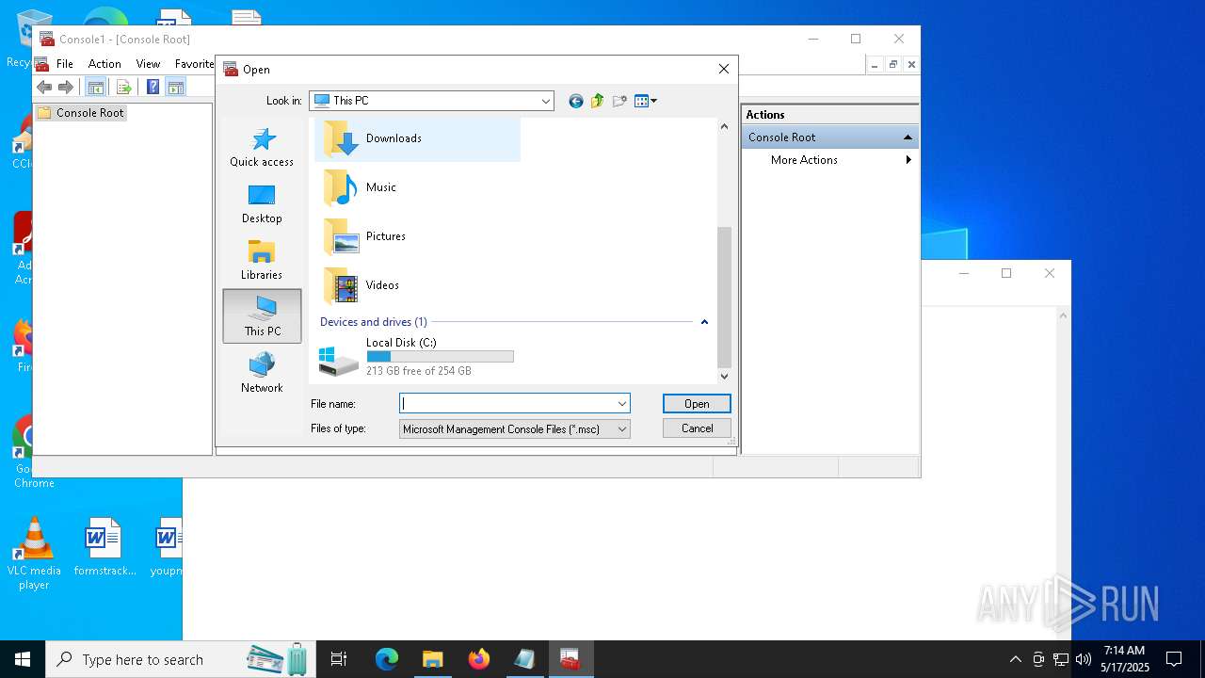Click the Windows Start button
This screenshot has width=1205, height=678.
[23, 659]
